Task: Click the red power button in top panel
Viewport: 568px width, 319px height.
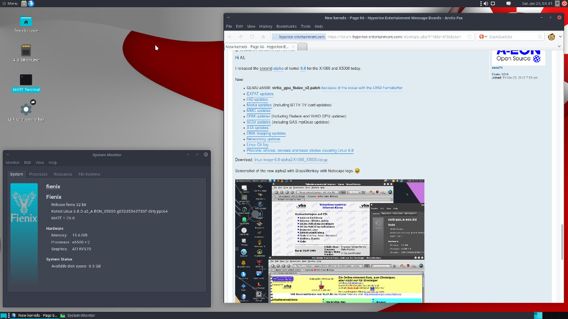Action: coord(565,4)
